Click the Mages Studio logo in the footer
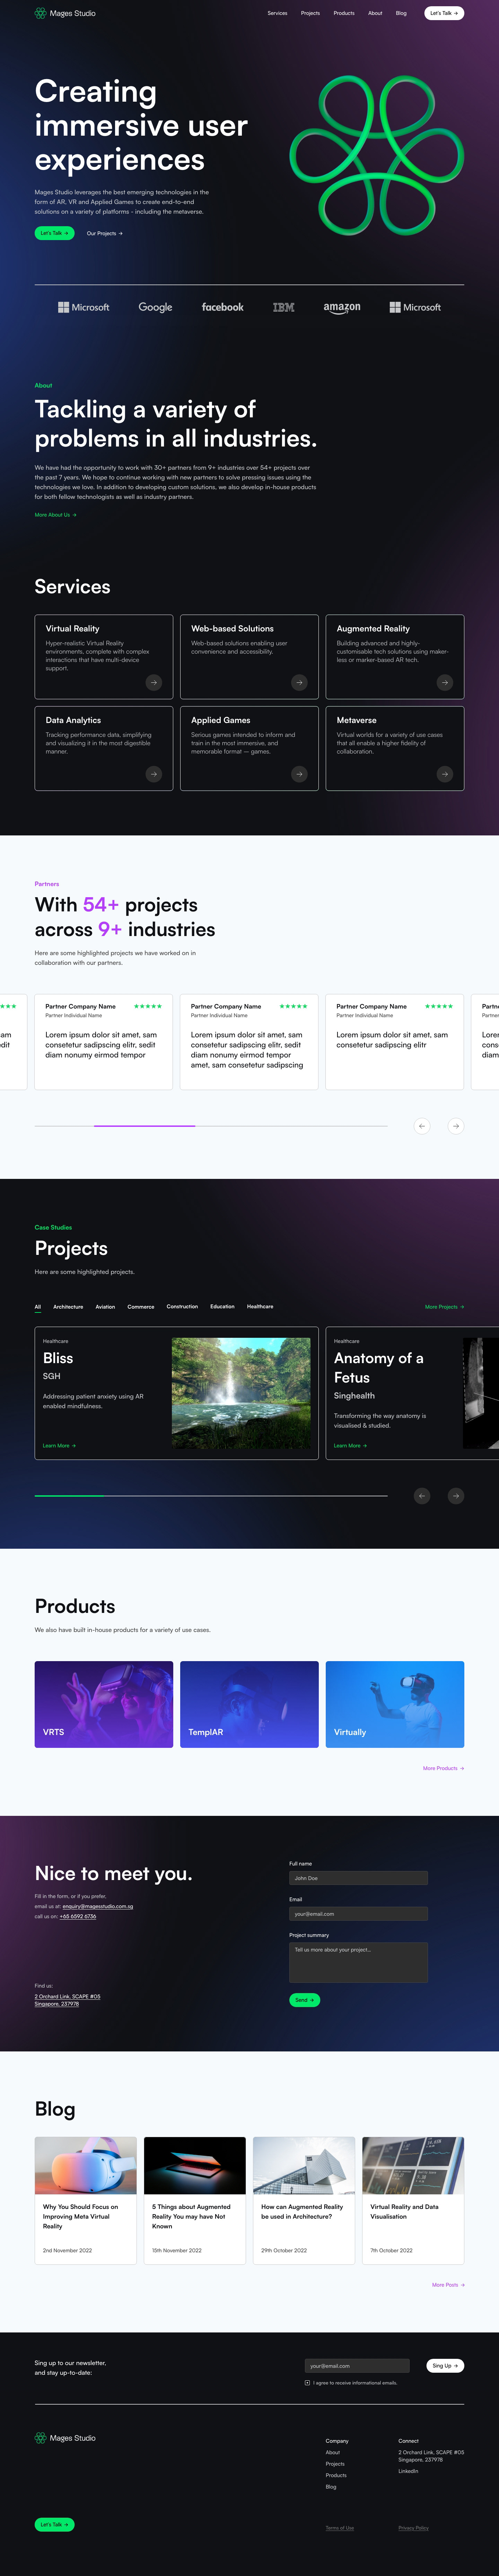This screenshot has width=499, height=2576. click(x=65, y=2438)
